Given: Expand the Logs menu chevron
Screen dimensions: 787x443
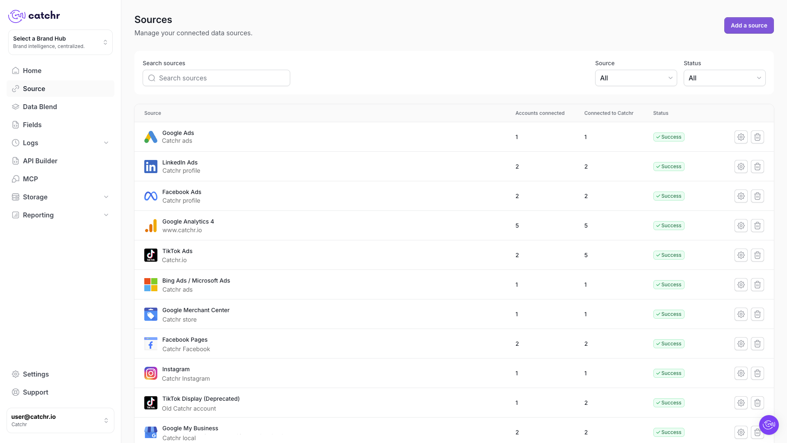Looking at the screenshot, I should (x=106, y=143).
